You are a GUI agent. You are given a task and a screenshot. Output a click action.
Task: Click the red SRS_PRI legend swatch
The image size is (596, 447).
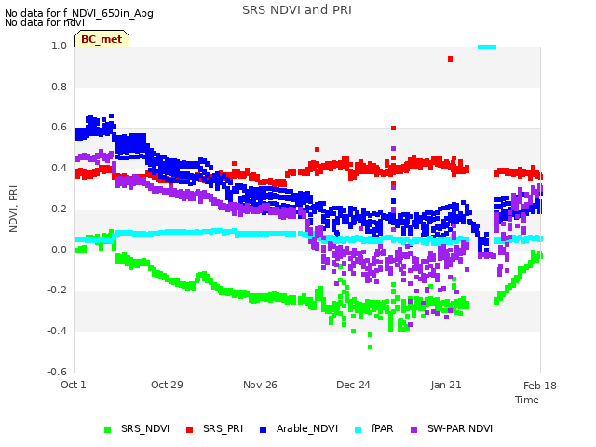coord(189,429)
